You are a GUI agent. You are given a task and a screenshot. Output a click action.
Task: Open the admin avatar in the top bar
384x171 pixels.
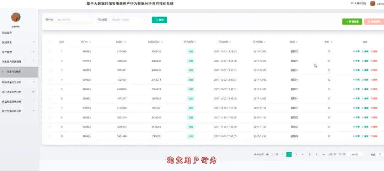pos(373,4)
